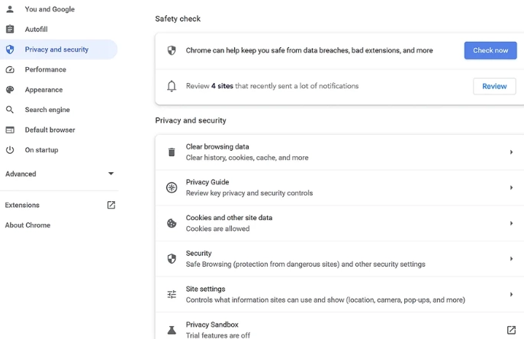Click Cookies are allowed subtitle
524x339 pixels.
coord(217,229)
